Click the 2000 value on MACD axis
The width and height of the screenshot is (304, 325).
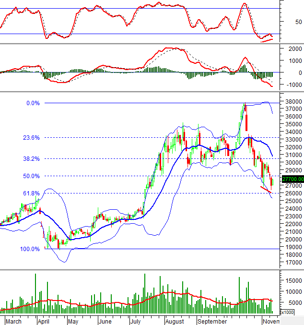(x=294, y=49)
